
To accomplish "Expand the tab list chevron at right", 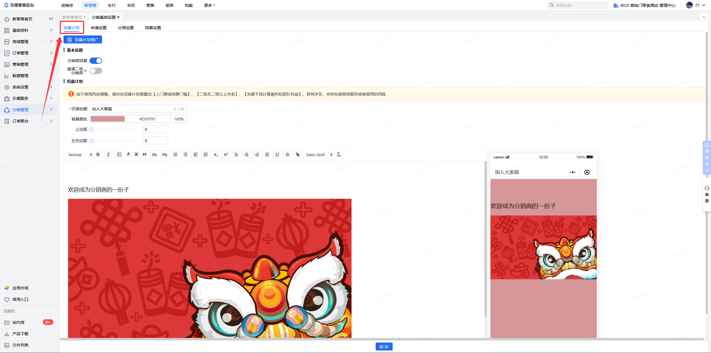I will [x=704, y=17].
